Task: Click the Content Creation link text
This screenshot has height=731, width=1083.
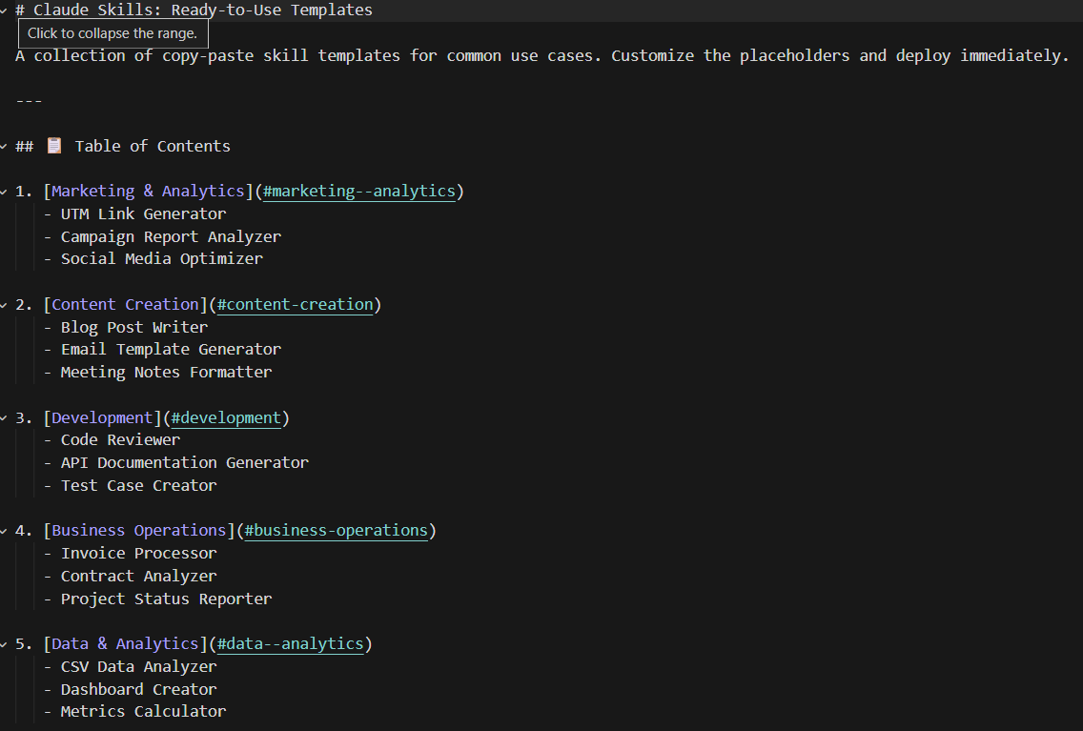Action: click(x=125, y=304)
